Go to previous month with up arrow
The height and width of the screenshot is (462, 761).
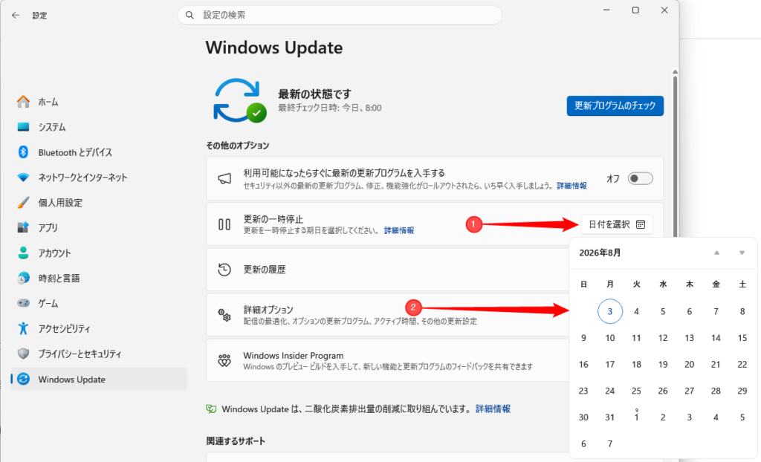coord(716,253)
